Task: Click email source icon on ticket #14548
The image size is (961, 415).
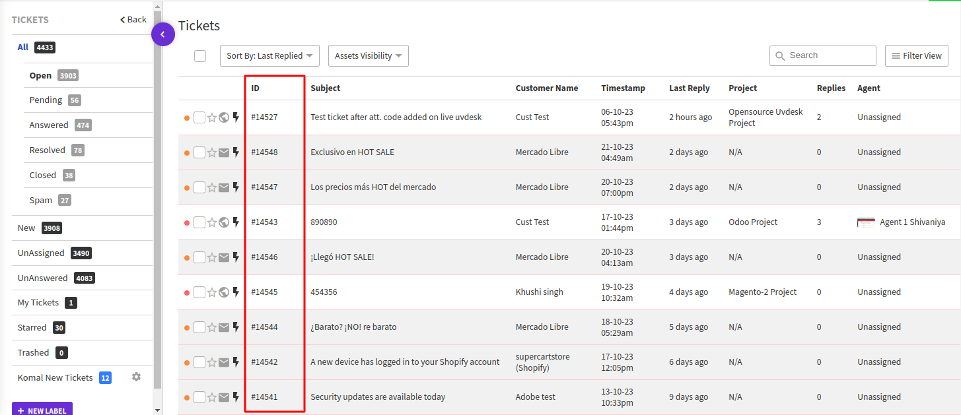Action: 224,152
